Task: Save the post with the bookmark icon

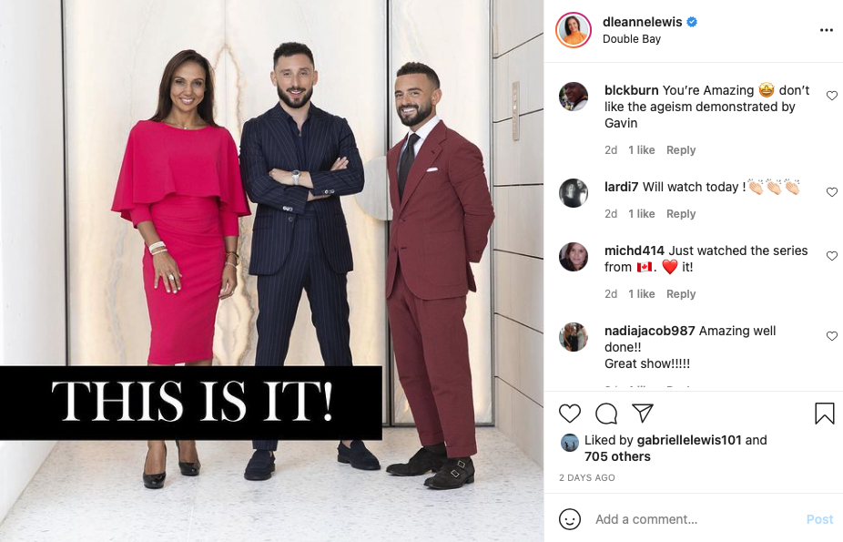Action: [824, 414]
